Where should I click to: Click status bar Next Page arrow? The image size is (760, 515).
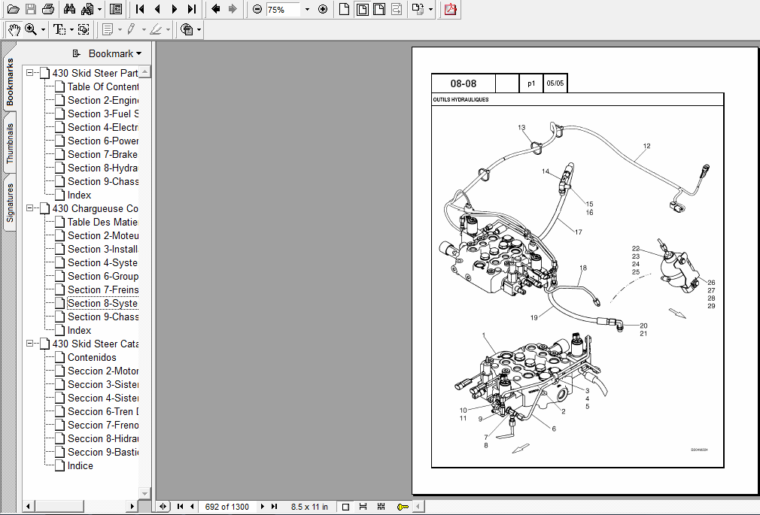pyautogui.click(x=262, y=506)
